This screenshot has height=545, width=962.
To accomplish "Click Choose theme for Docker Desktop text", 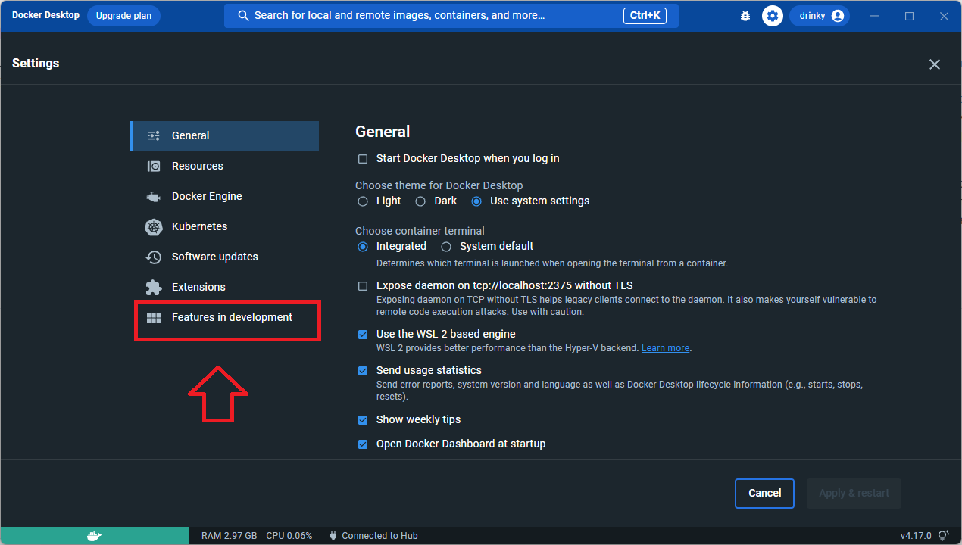I will [439, 185].
